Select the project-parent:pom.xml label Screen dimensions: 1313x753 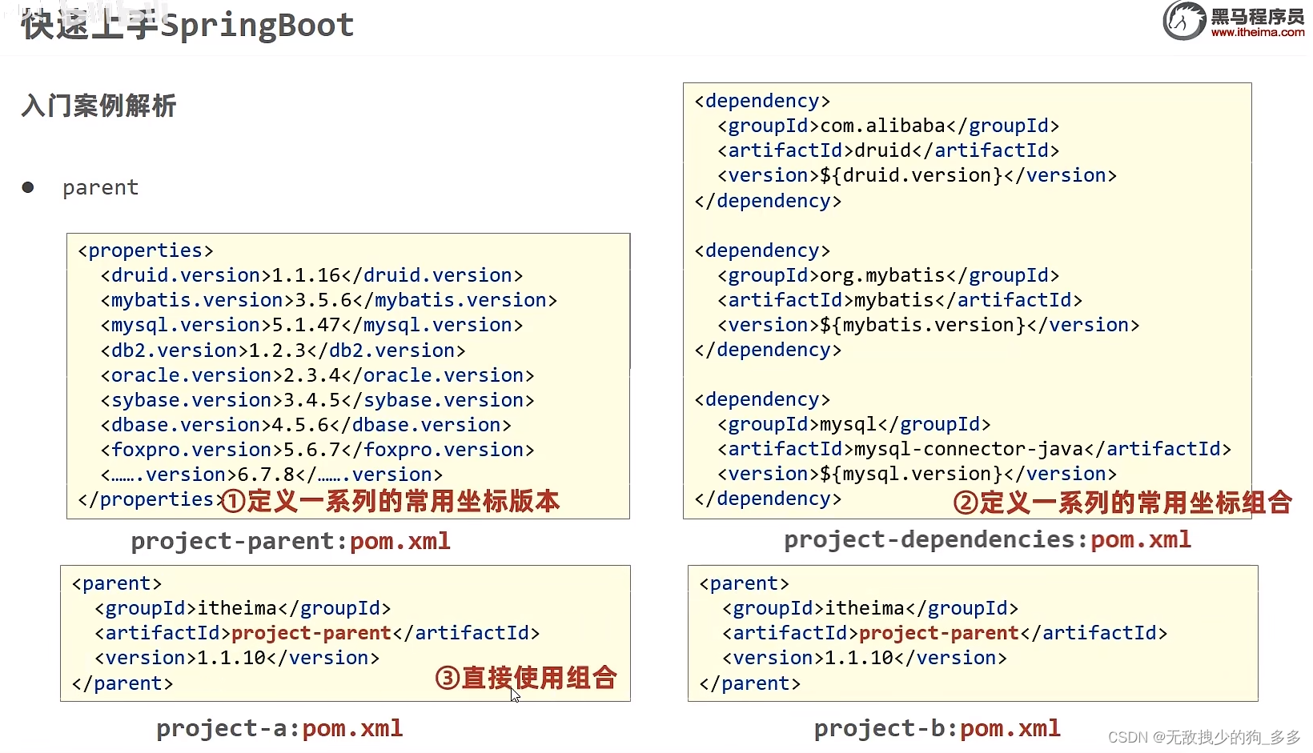tap(291, 541)
